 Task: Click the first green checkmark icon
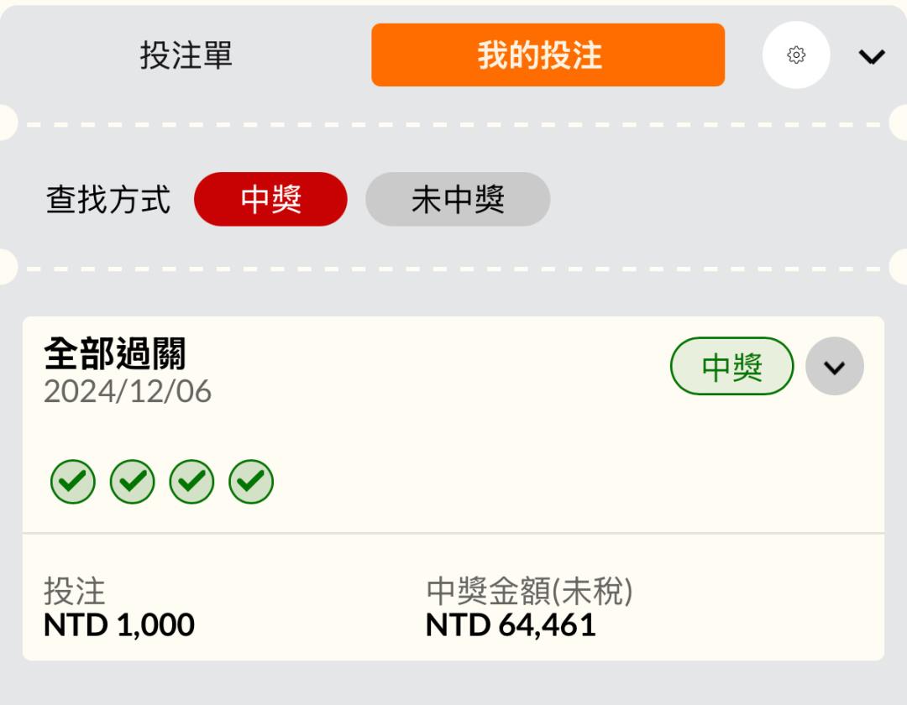pos(73,482)
